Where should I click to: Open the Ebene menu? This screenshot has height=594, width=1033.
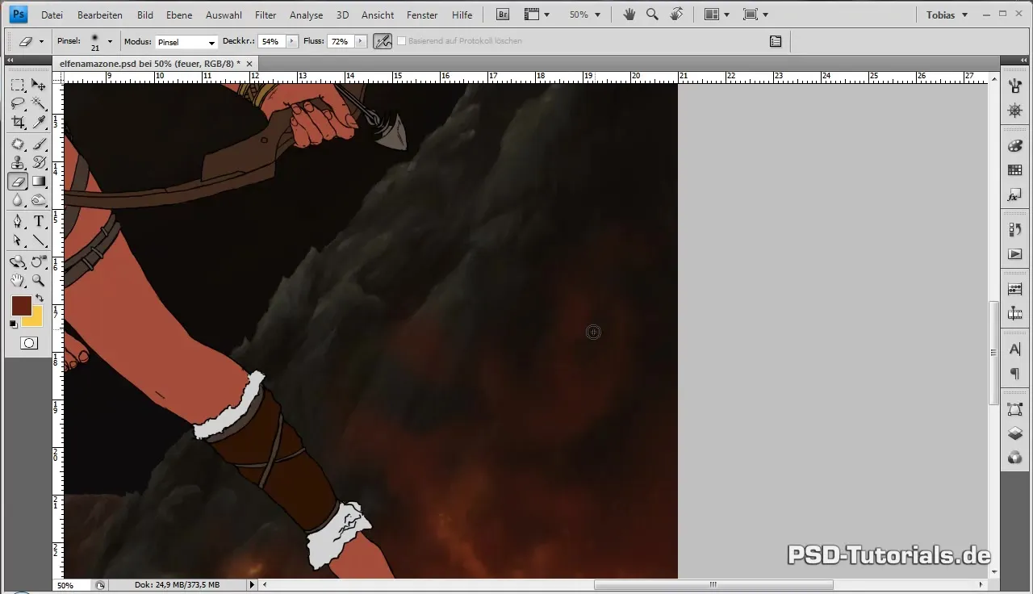(x=178, y=15)
